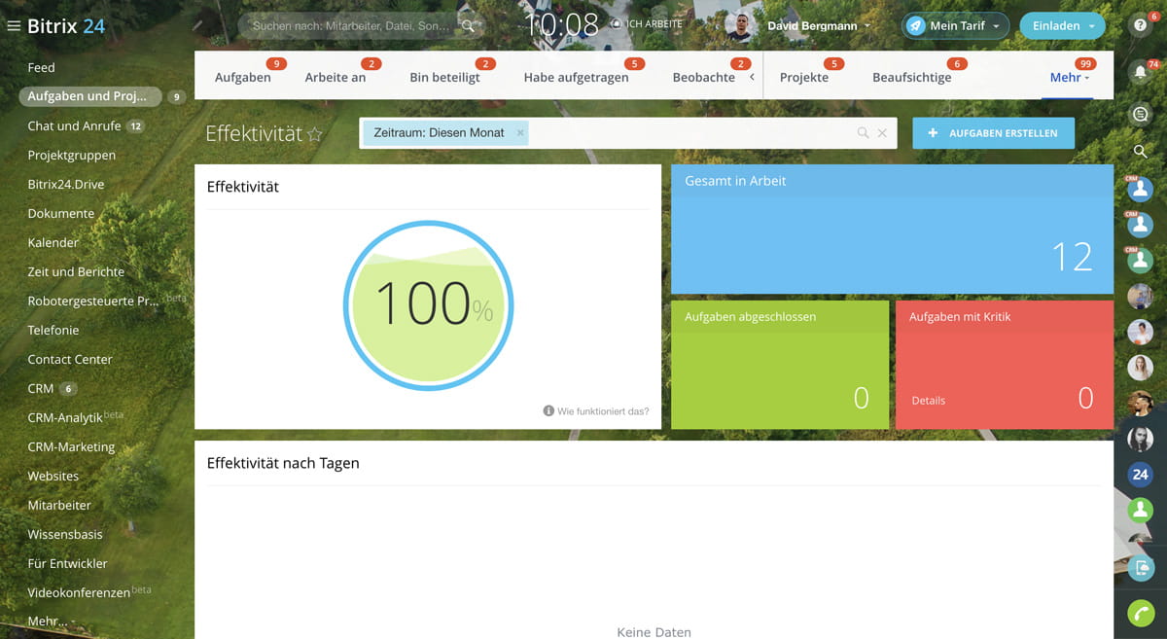The height and width of the screenshot is (639, 1167).
Task: Remove the Zeitraum: Diesen Monat filter chip
Action: click(520, 133)
